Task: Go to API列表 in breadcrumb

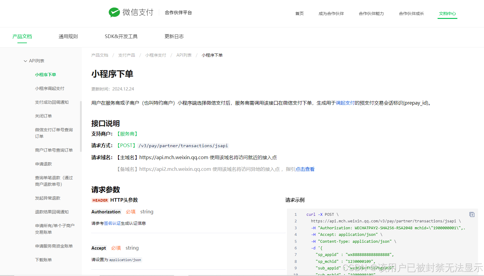Action: pos(184,55)
